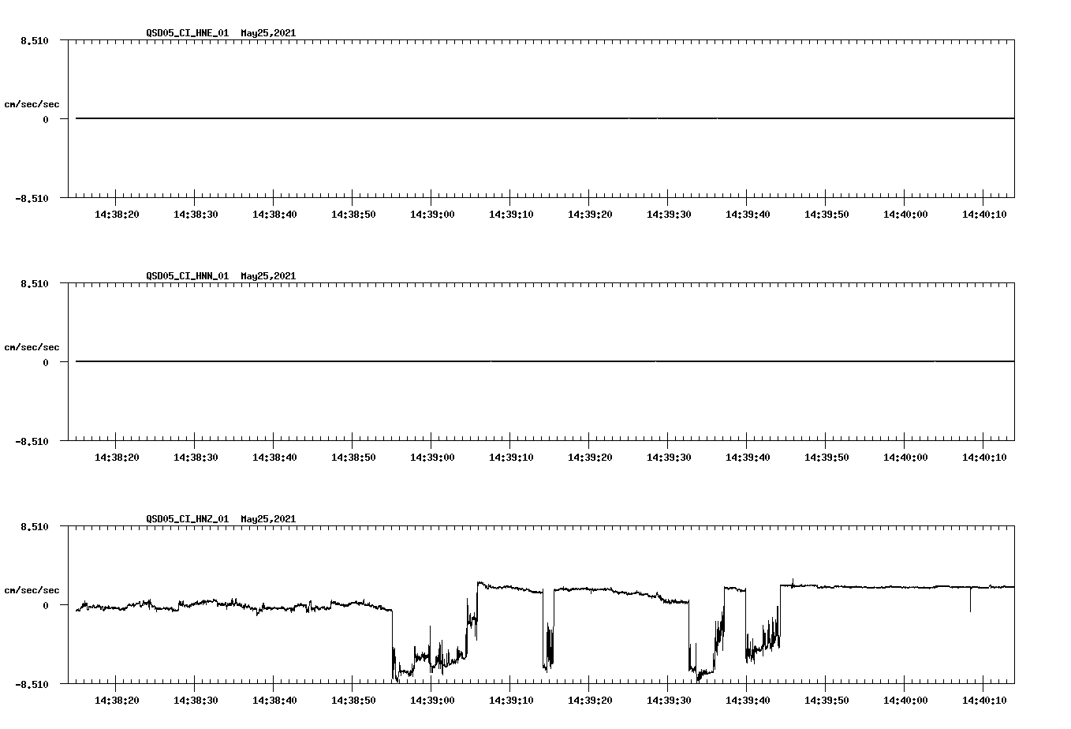Image resolution: width=1071 pixels, height=729 pixels.
Task: Click the cm/sec/sec label on the top plot
Action: point(33,103)
